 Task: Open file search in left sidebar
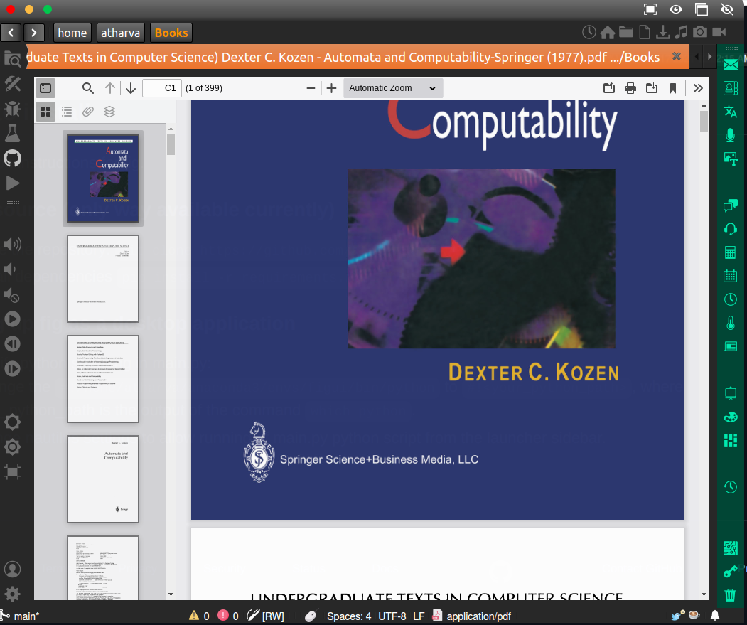12,59
